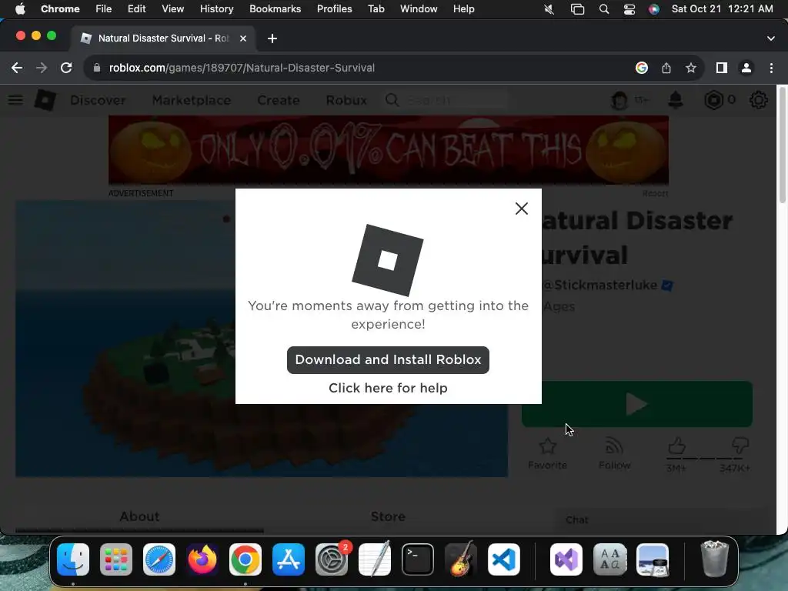Image resolution: width=788 pixels, height=591 pixels.
Task: Open the Click here for help link
Action: click(x=388, y=388)
